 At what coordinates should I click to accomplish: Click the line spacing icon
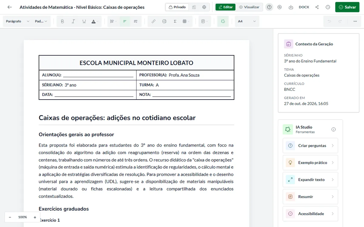(x=136, y=21)
